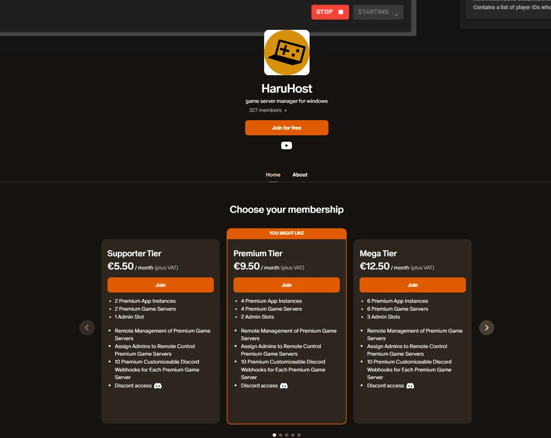Select the second carousel page dot
551x438 pixels.
click(280, 435)
